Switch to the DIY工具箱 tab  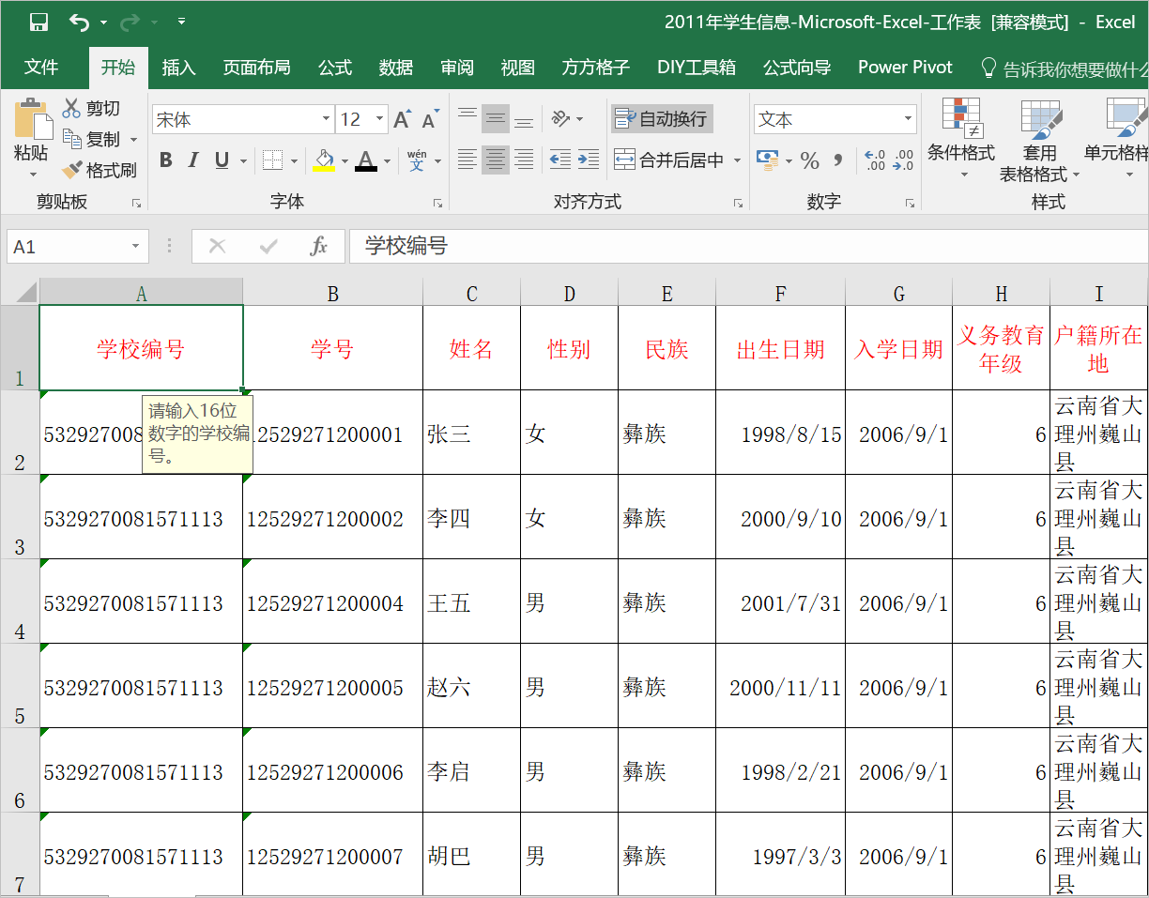coord(697,68)
